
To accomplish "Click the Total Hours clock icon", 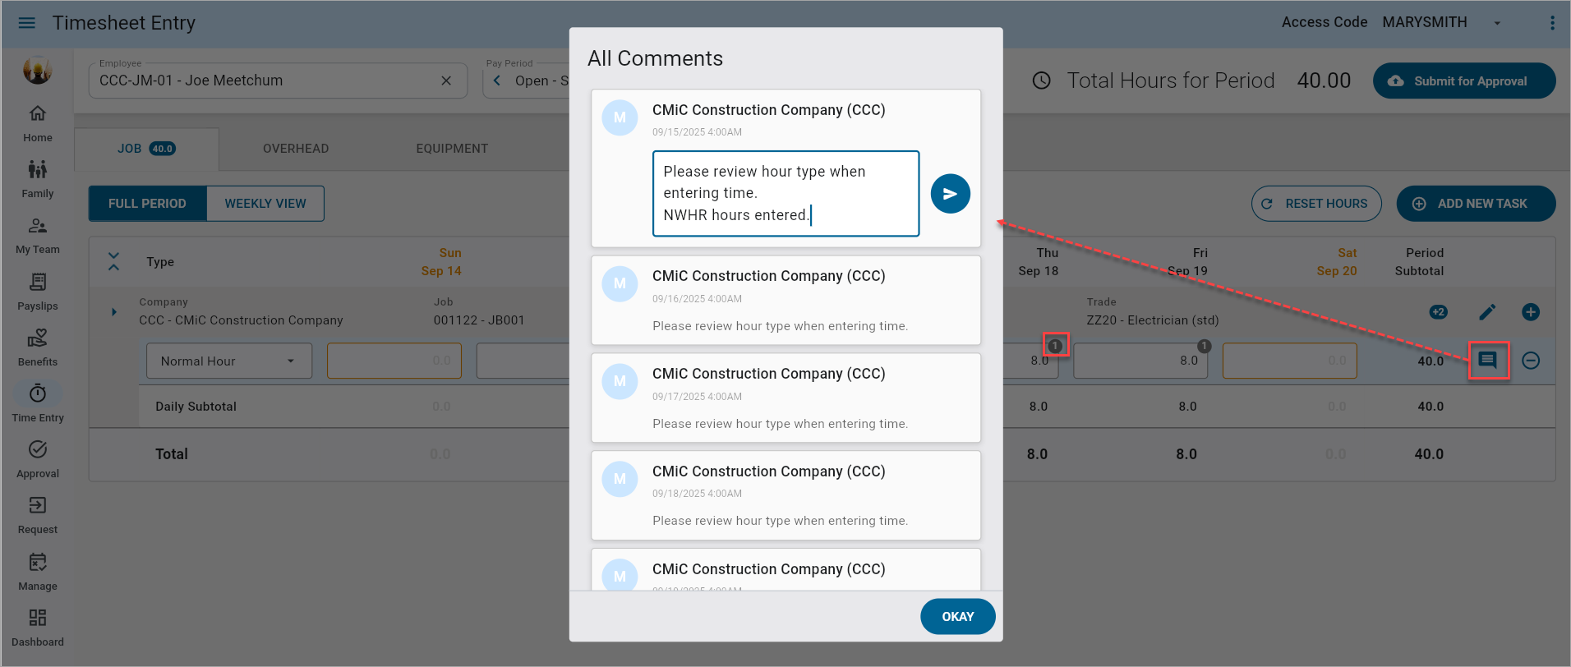I will [1041, 80].
